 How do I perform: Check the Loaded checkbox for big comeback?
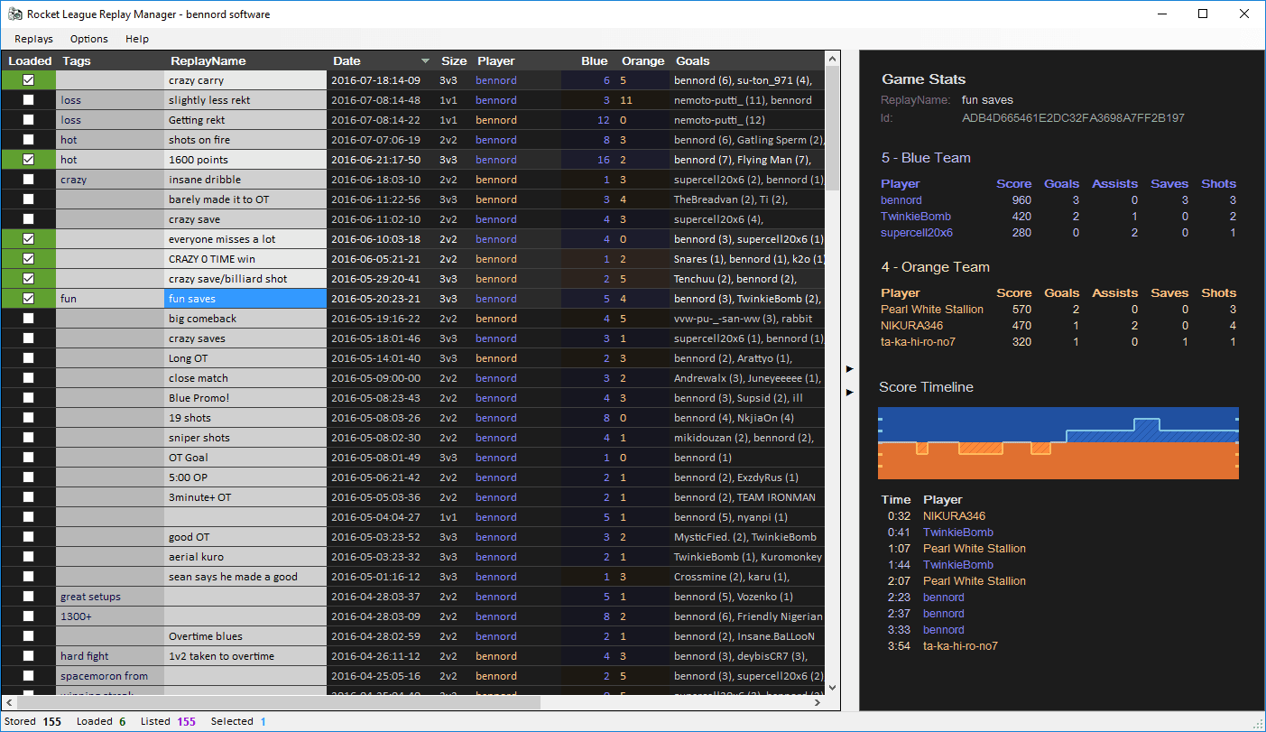point(28,318)
